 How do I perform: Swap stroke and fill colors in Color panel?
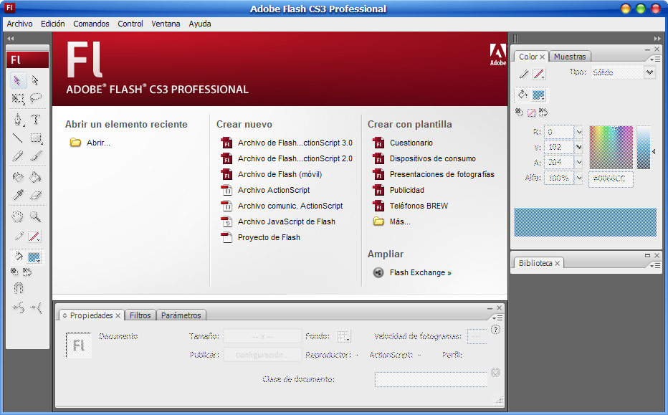[543, 113]
